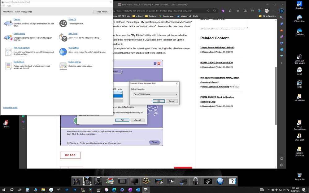This screenshot has width=309, height=193.
Task: Open the View Printer Status link
Action: [x=10, y=108]
